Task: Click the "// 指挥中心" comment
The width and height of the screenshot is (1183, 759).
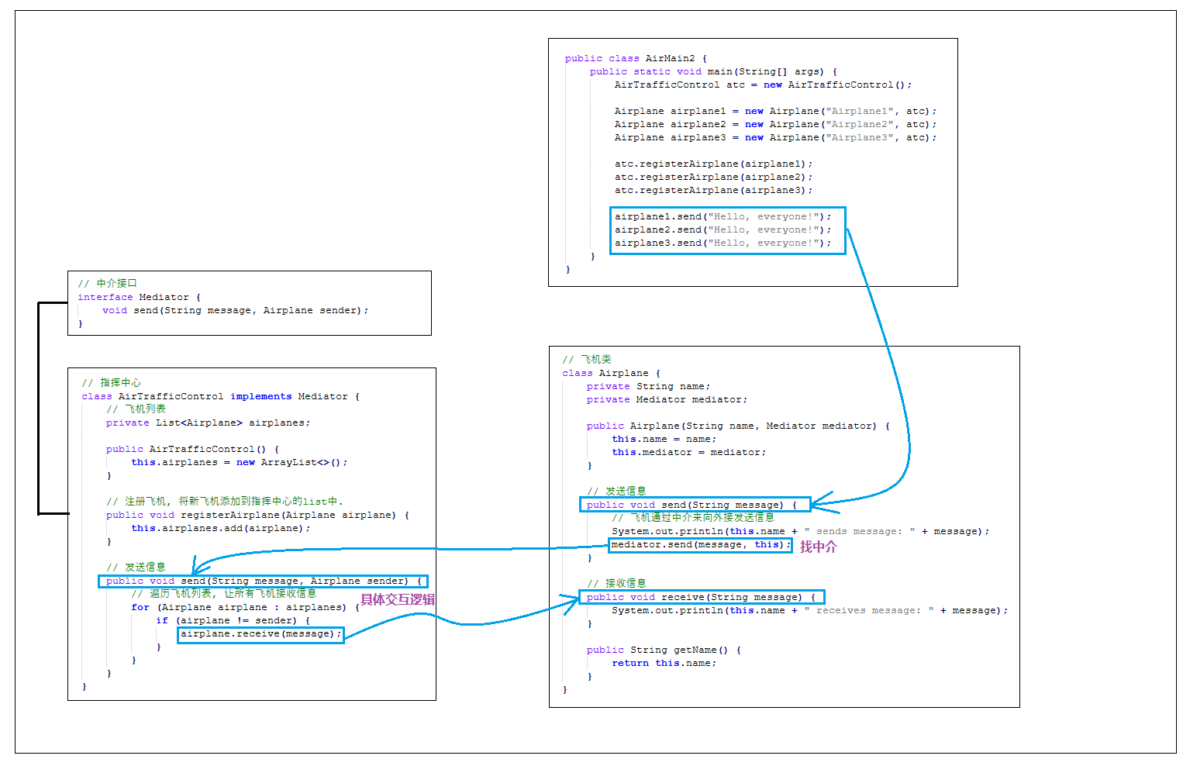Action: click(112, 383)
